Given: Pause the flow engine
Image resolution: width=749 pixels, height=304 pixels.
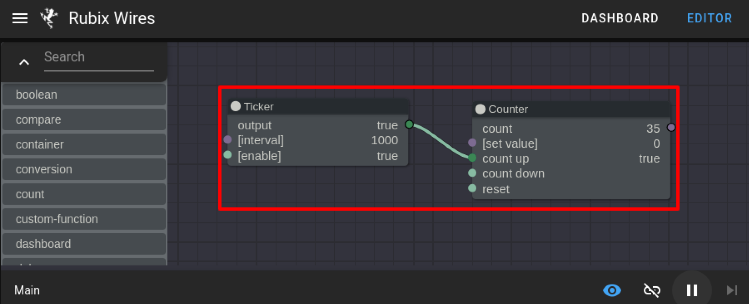Looking at the screenshot, I should [x=692, y=290].
